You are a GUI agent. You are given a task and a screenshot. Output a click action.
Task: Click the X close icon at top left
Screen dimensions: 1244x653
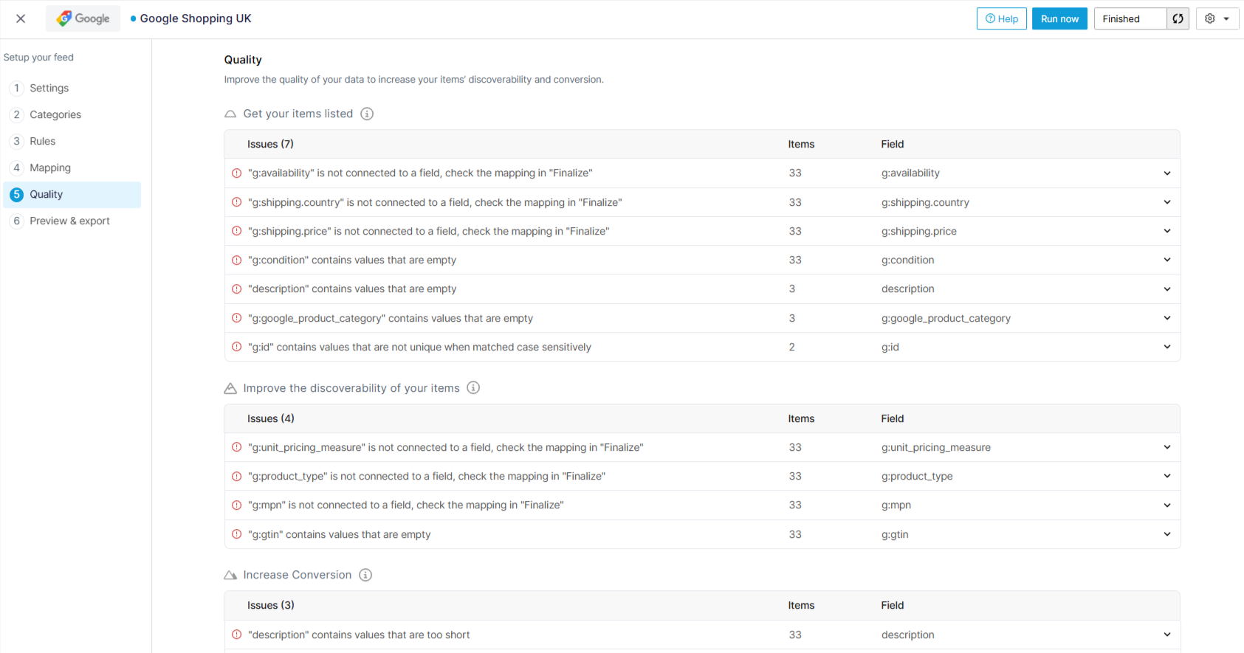tap(21, 19)
